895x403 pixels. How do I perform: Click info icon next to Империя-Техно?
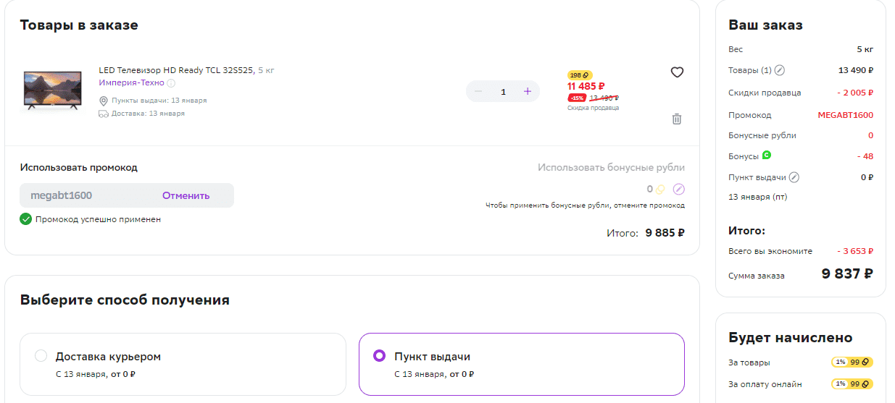point(171,83)
